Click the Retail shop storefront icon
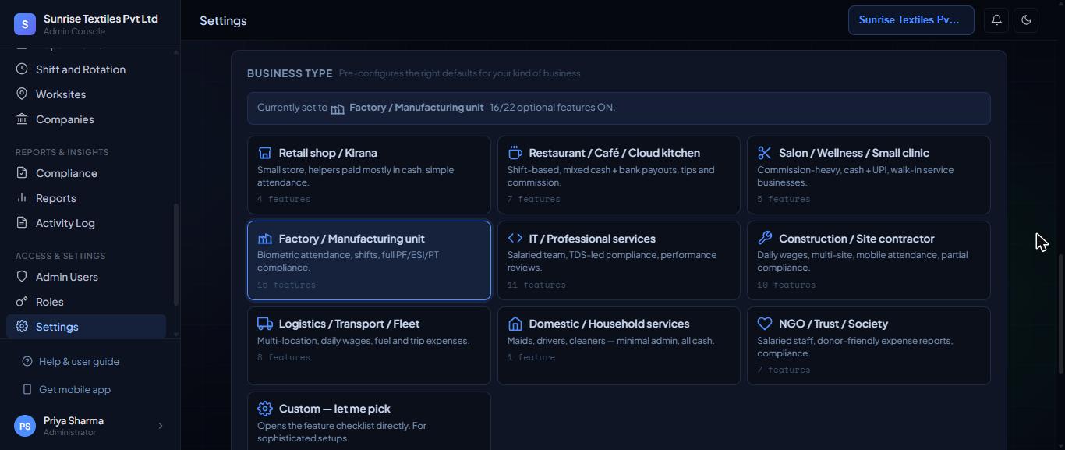The width and height of the screenshot is (1065, 450). [265, 153]
